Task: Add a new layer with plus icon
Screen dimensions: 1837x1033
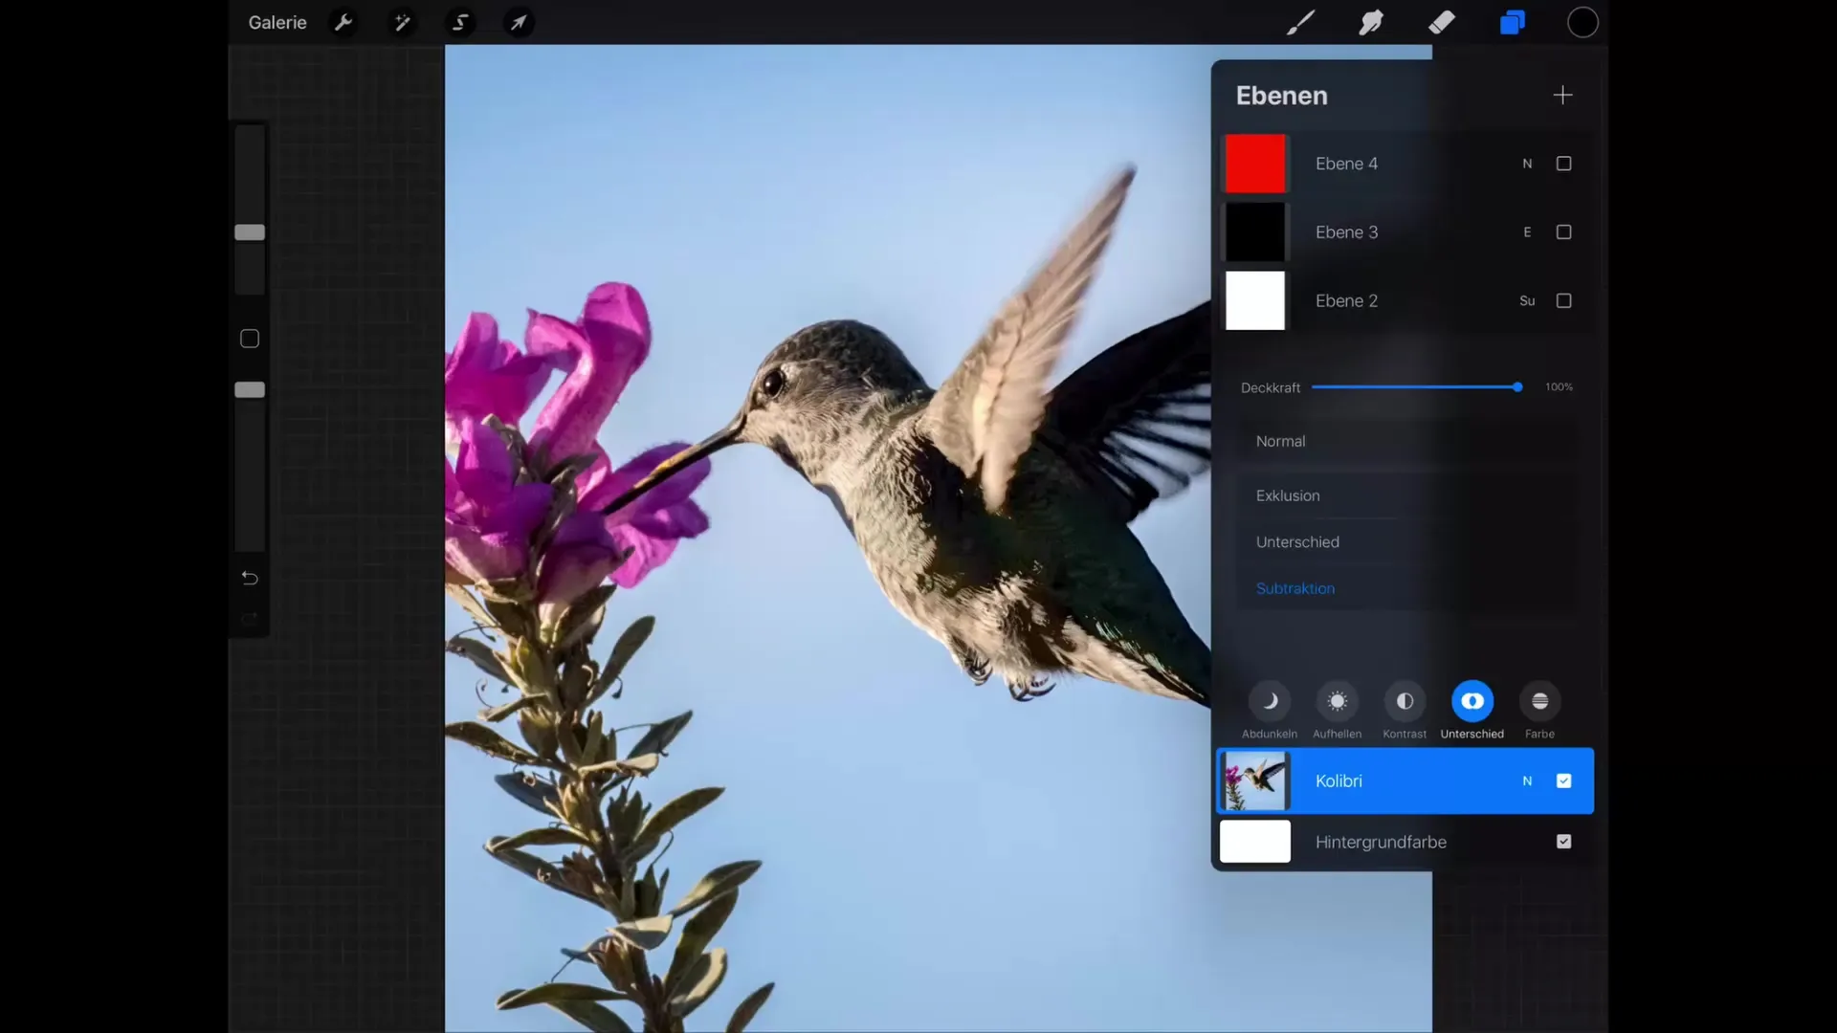Action: click(1562, 95)
